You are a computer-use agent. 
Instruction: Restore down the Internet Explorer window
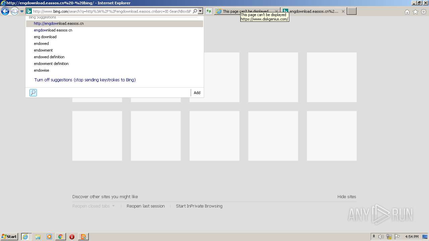[419, 3]
